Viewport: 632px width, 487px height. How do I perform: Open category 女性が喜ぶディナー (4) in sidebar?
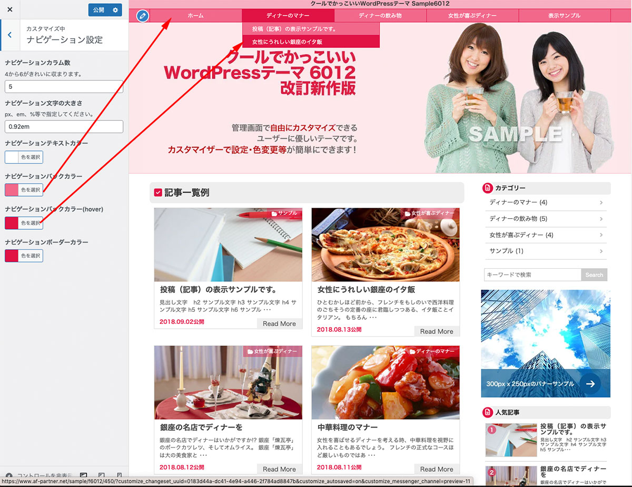click(546, 235)
